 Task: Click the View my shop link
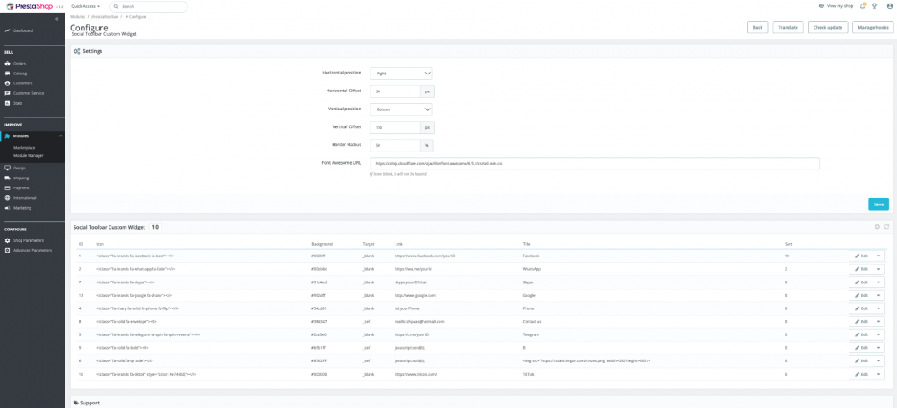click(840, 6)
